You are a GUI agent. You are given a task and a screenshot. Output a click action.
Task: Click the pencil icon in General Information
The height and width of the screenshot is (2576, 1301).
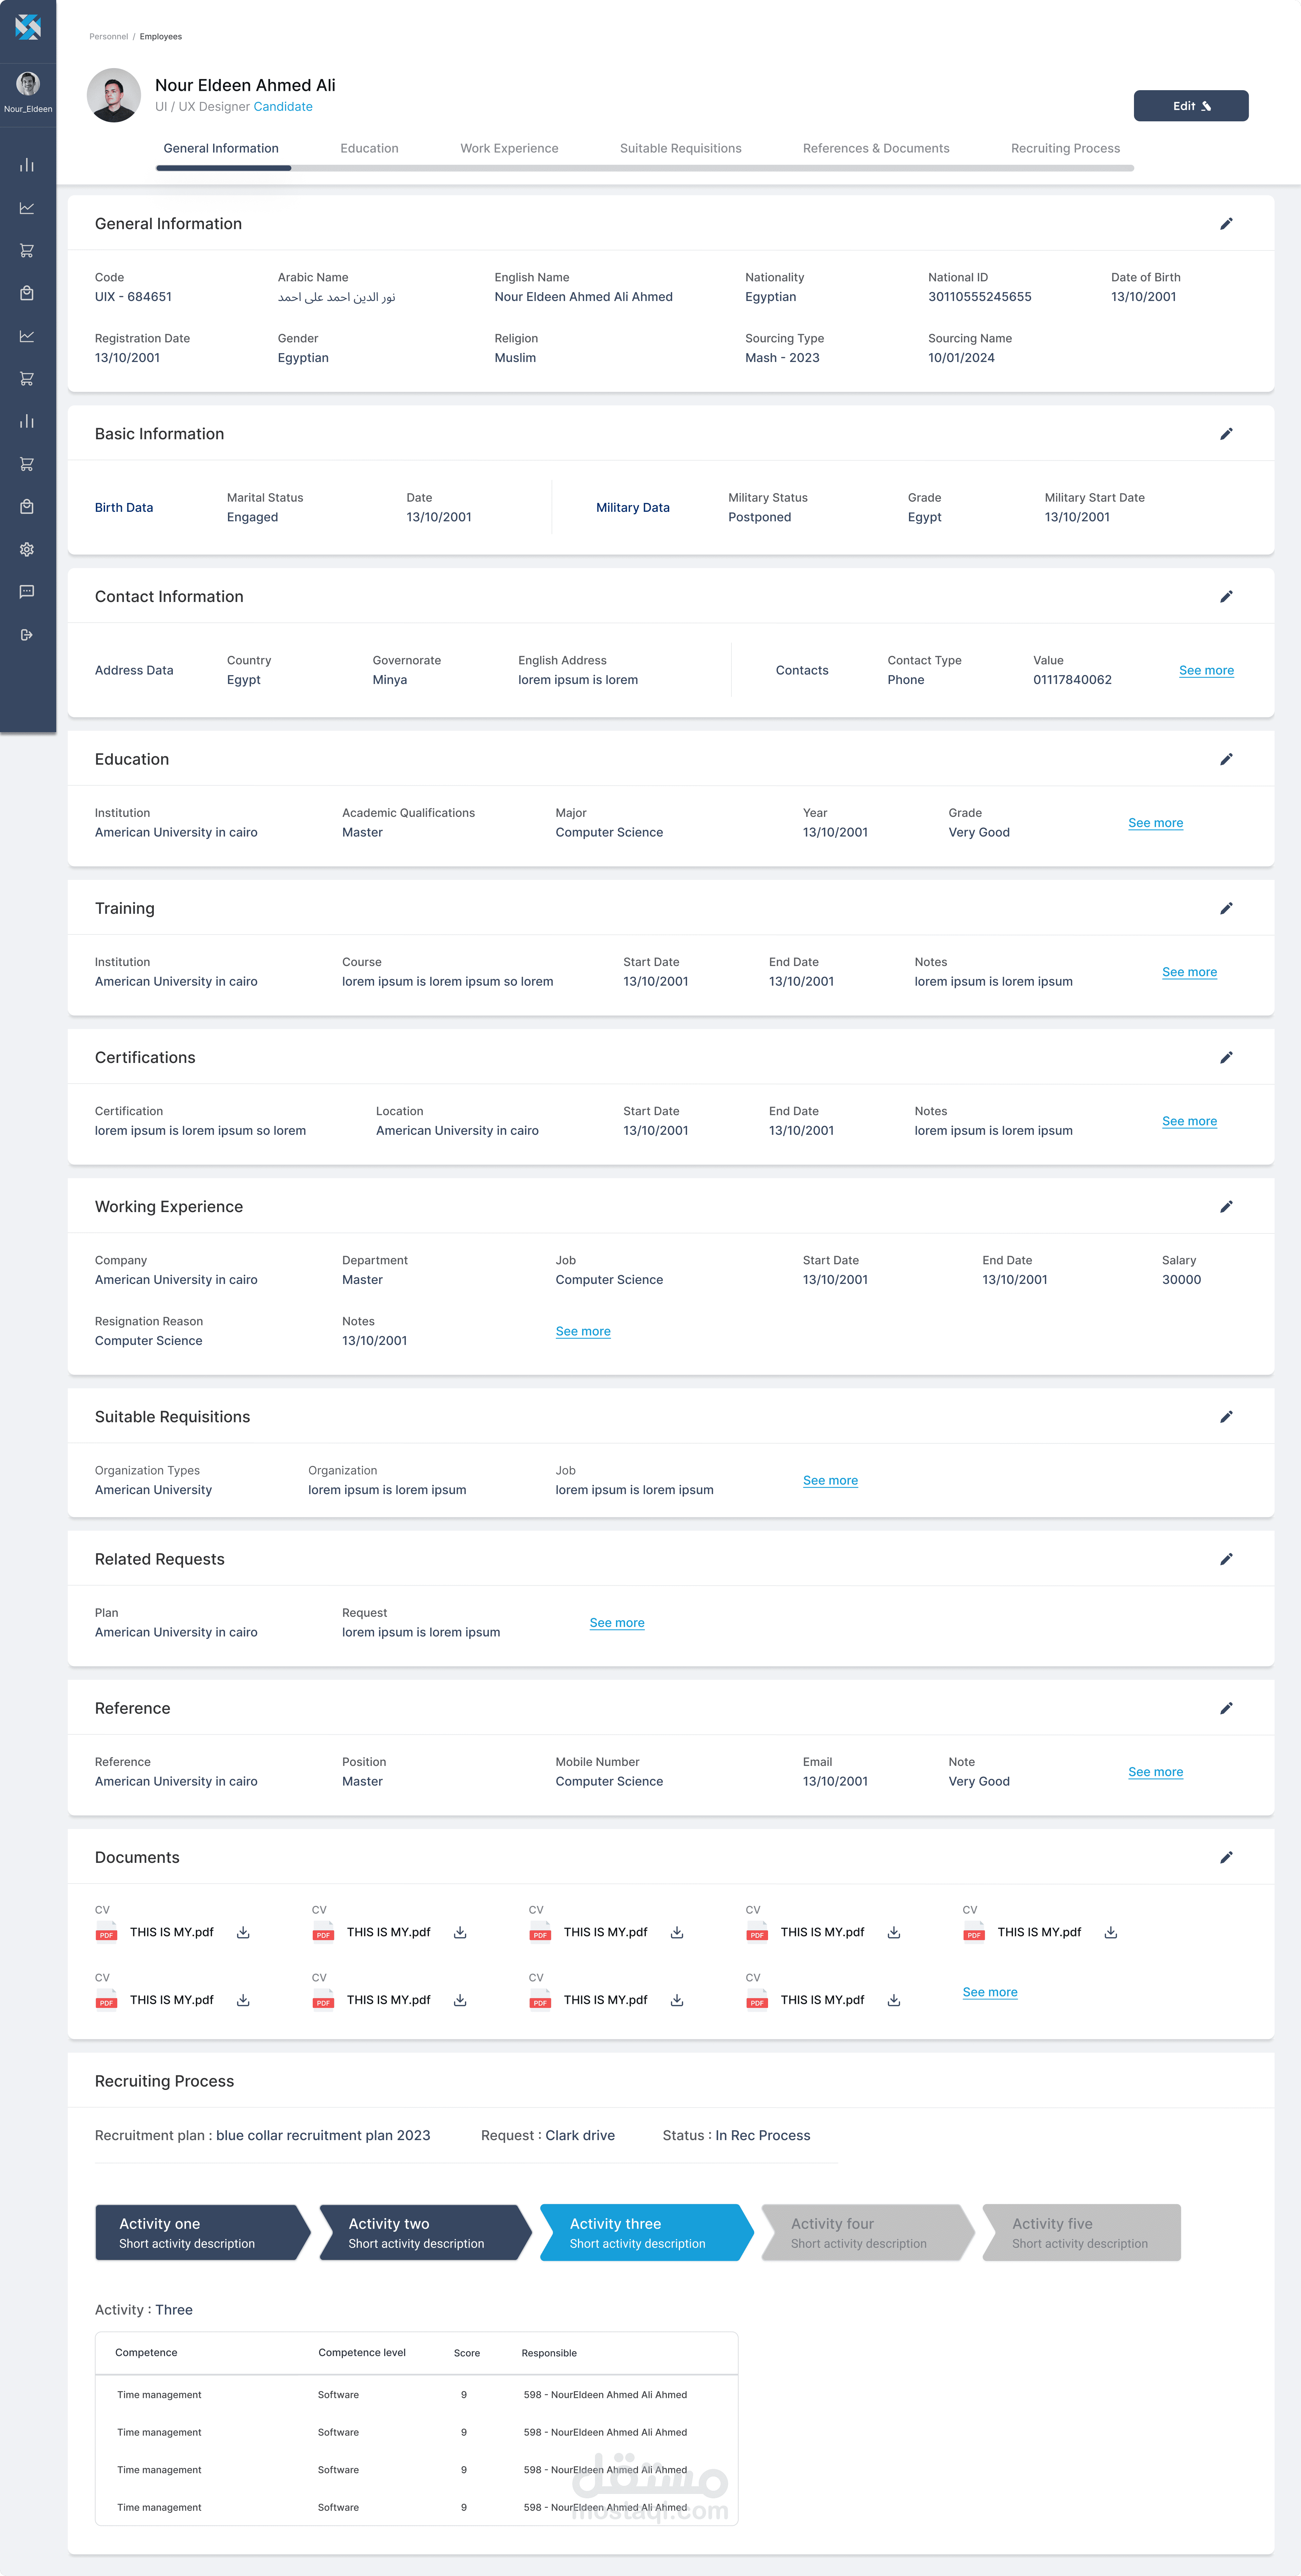[x=1226, y=224]
